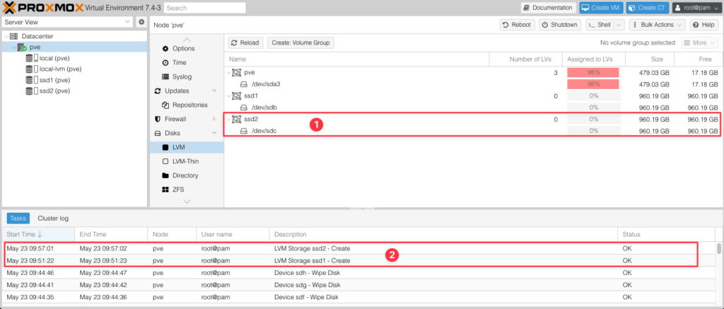Open the ZFS menu item

click(x=187, y=190)
